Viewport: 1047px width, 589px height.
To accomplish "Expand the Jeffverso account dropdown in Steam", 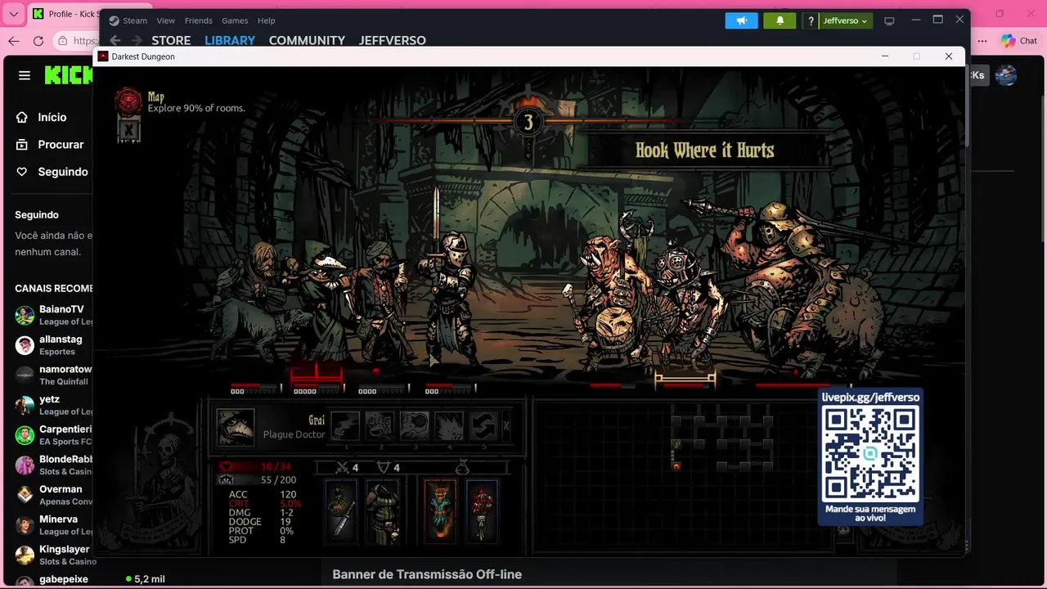I will coord(846,20).
